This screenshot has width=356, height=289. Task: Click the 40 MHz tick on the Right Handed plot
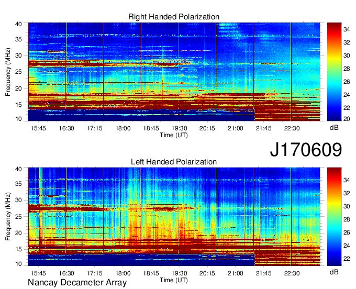[18, 24]
